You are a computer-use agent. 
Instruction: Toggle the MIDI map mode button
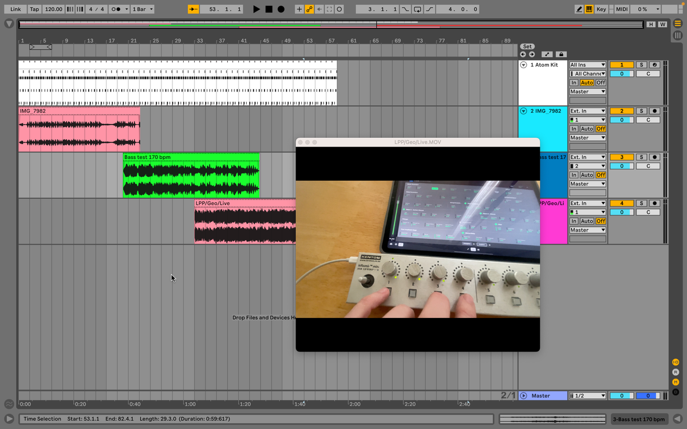pos(622,9)
